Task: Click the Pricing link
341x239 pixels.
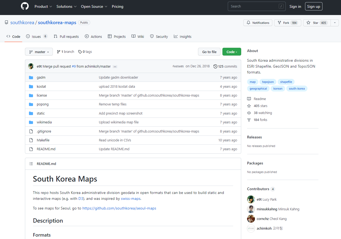Action: coord(118,6)
